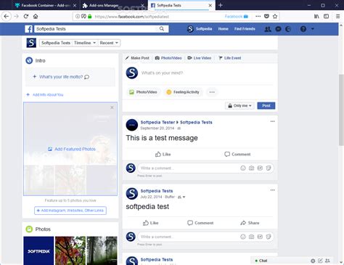The image size is (344, 265).
Task: Open the Recent dropdown
Action: [109, 43]
